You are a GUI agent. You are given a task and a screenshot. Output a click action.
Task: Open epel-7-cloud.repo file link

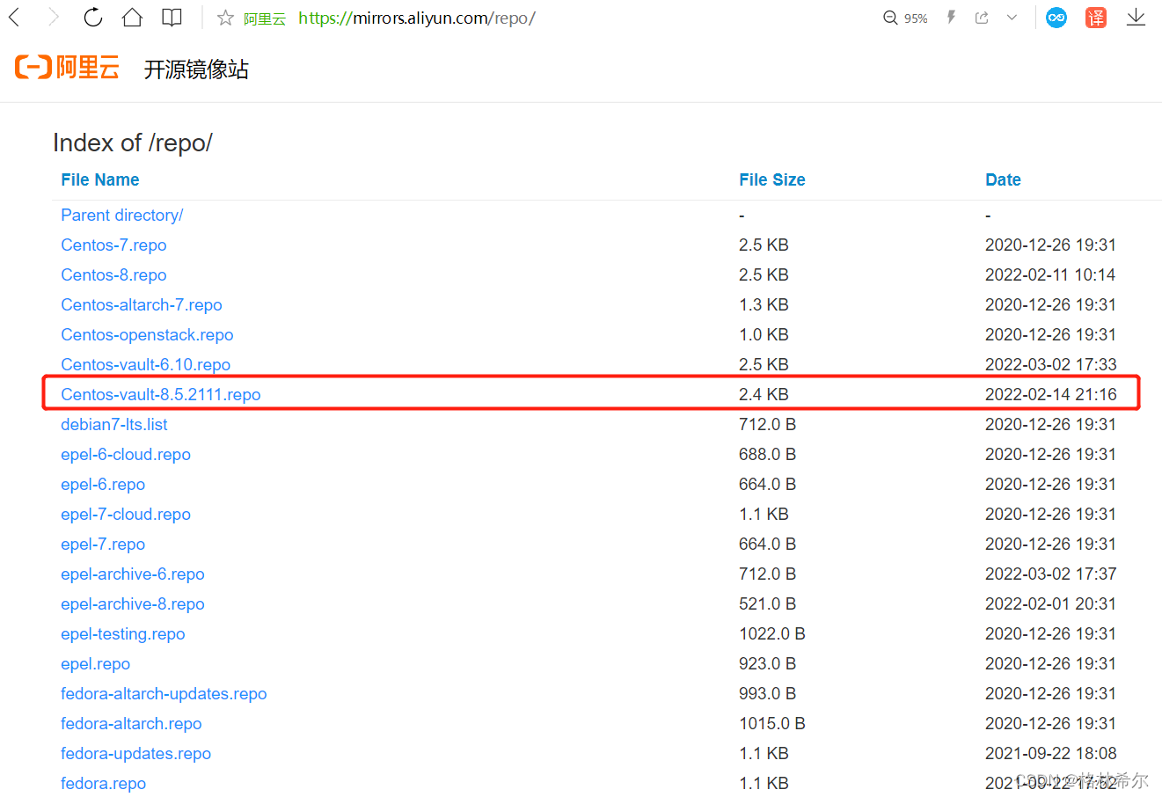126,514
